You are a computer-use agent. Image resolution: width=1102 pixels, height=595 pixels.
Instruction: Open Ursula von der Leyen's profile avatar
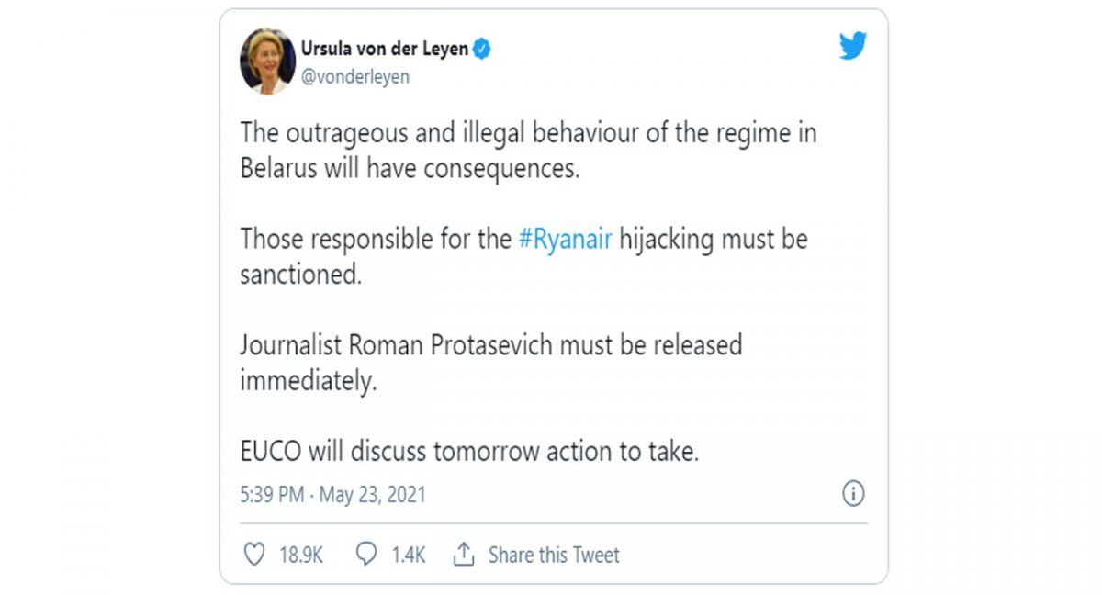262,60
